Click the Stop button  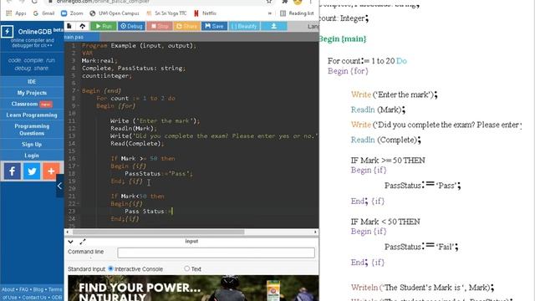pyautogui.click(x=160, y=26)
